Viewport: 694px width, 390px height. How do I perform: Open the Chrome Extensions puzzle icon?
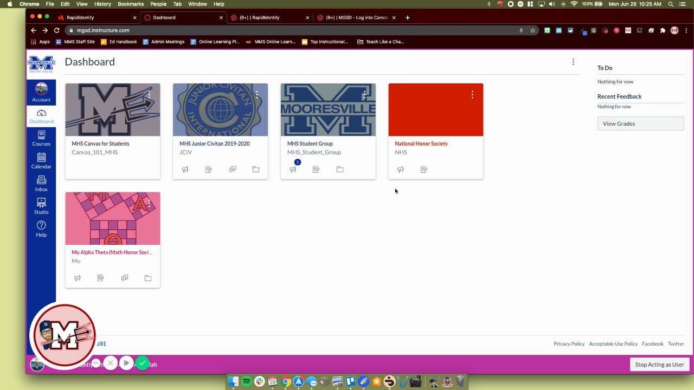[x=663, y=30]
